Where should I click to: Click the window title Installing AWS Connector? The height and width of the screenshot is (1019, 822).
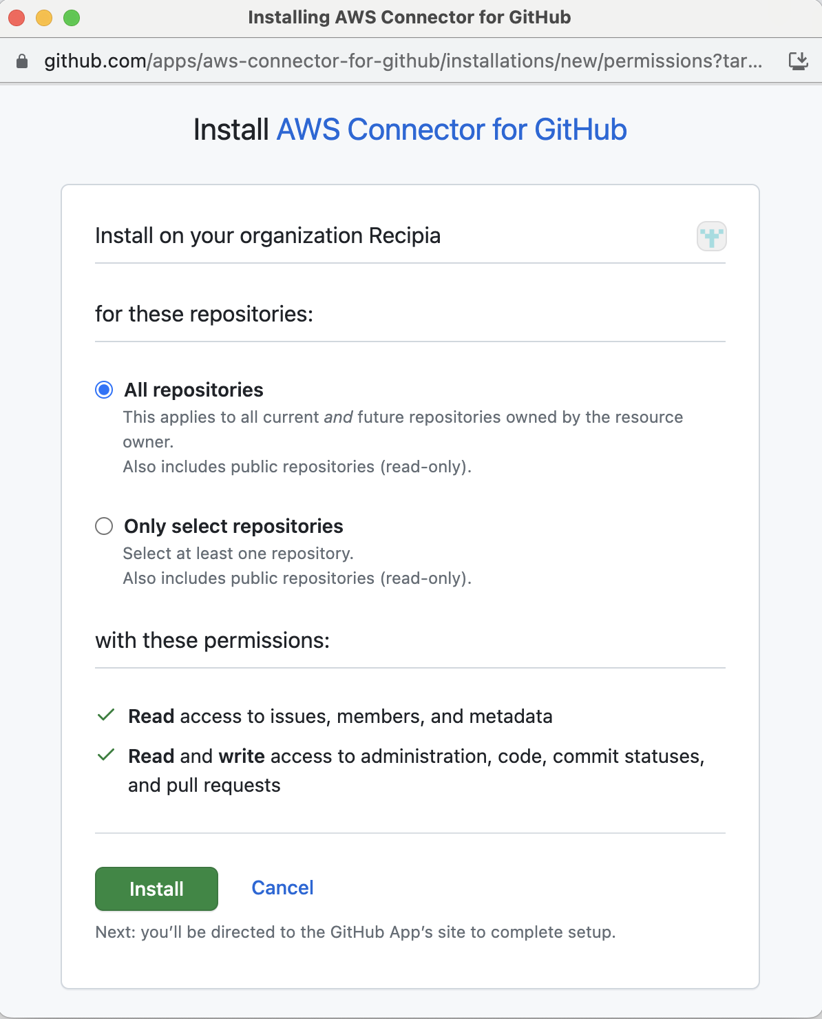click(410, 17)
